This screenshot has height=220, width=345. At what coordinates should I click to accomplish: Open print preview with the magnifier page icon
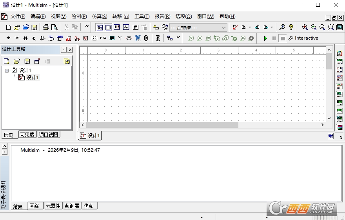pos(54,27)
